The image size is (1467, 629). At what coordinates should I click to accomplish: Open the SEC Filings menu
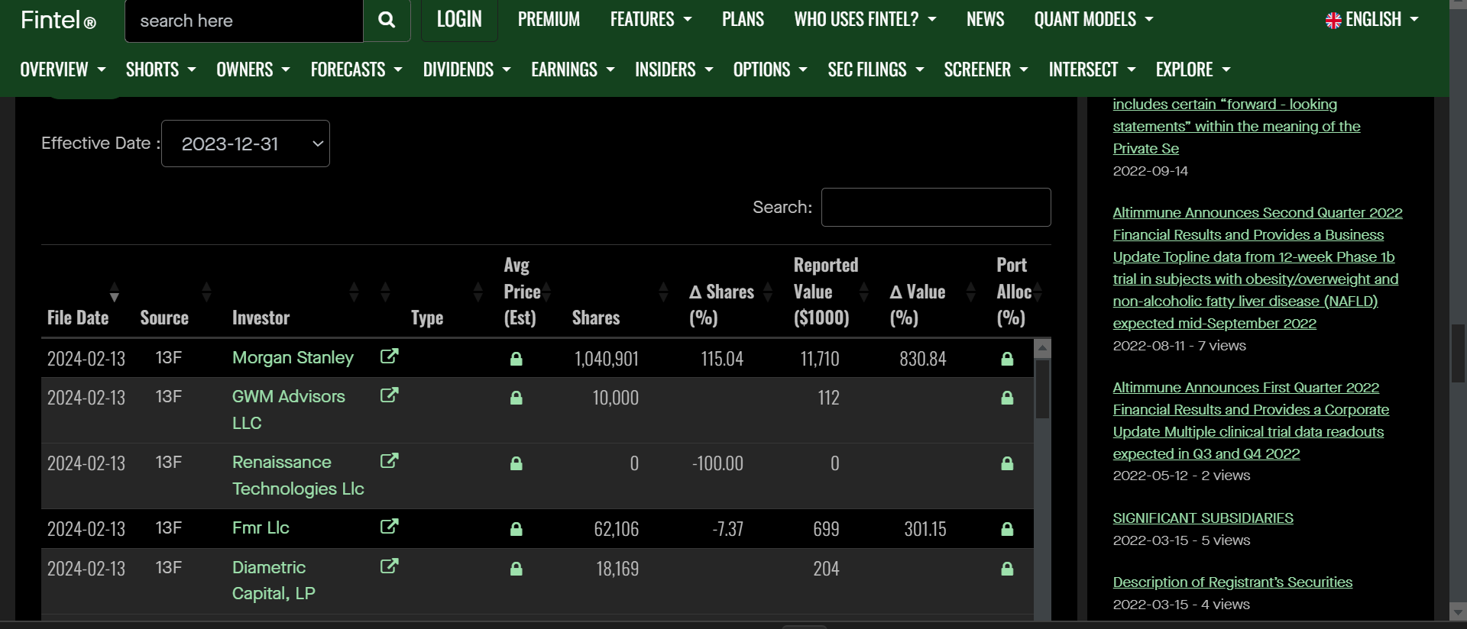tap(875, 69)
